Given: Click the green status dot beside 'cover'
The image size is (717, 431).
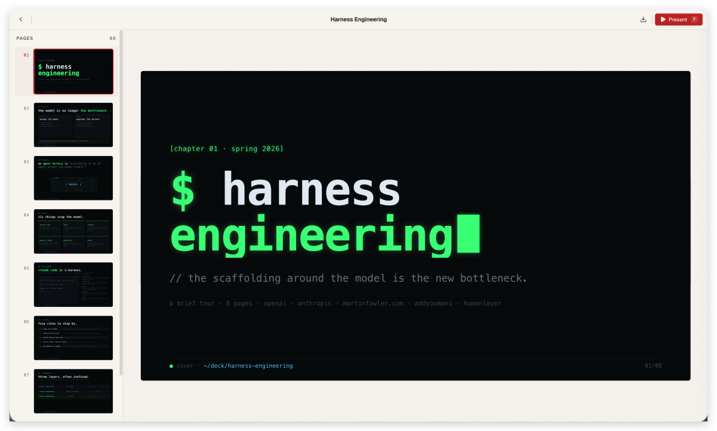Looking at the screenshot, I should [x=171, y=366].
